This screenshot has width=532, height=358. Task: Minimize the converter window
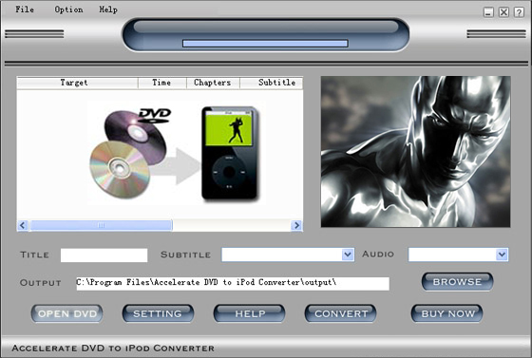(488, 12)
